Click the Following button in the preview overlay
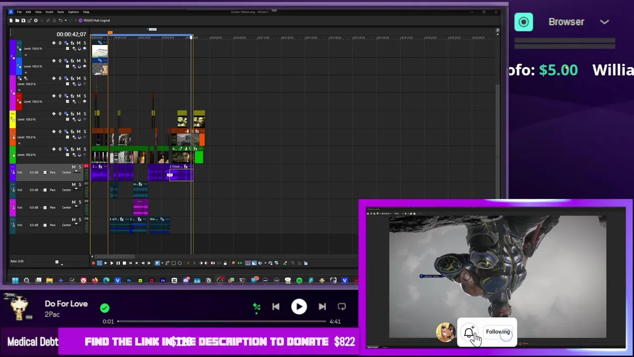 pos(498,332)
